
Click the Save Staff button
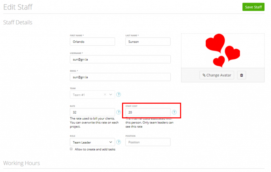[253, 7]
